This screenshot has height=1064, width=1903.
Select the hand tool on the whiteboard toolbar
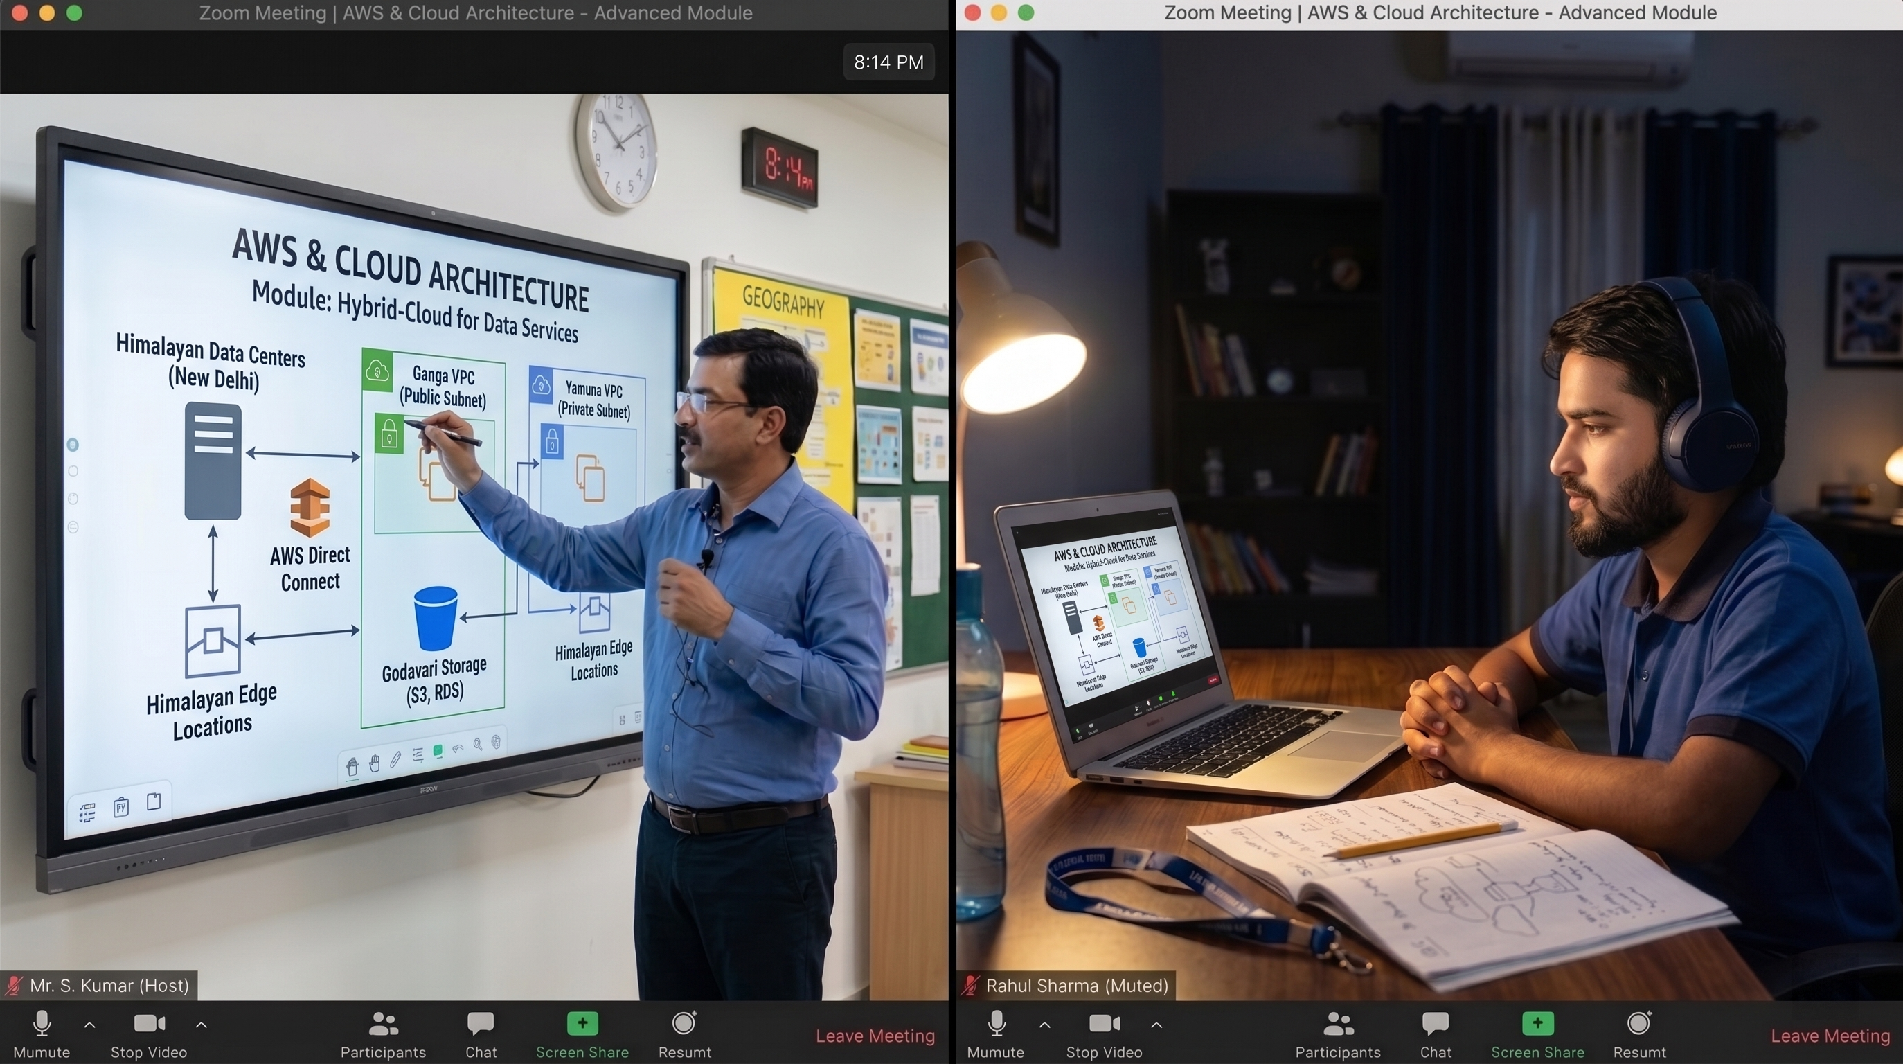374,763
